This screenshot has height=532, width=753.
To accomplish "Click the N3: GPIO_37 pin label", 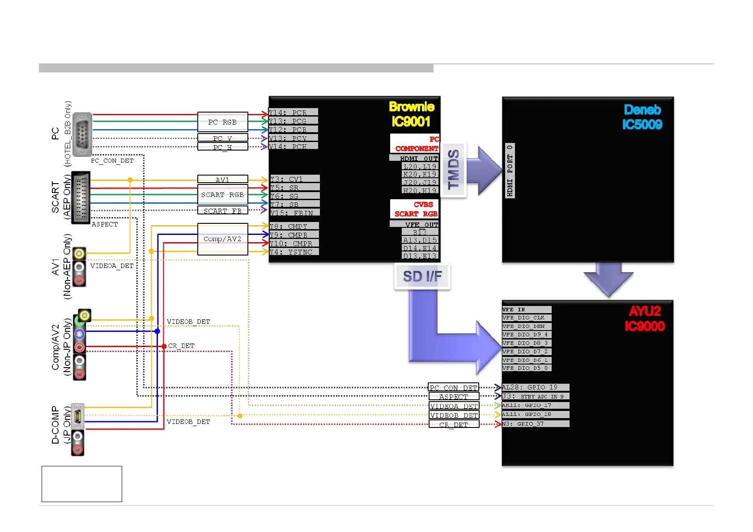I will click(536, 423).
